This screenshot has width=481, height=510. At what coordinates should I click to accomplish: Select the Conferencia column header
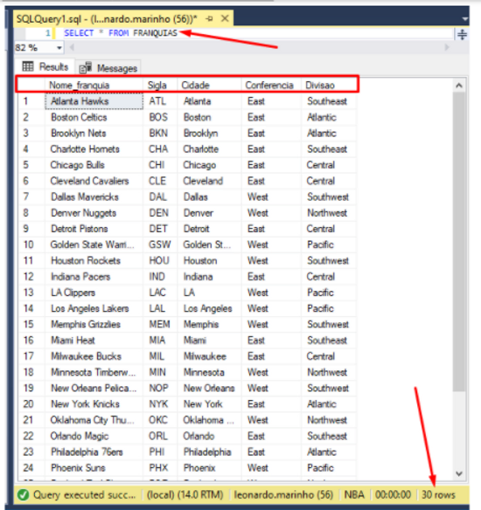tap(271, 85)
